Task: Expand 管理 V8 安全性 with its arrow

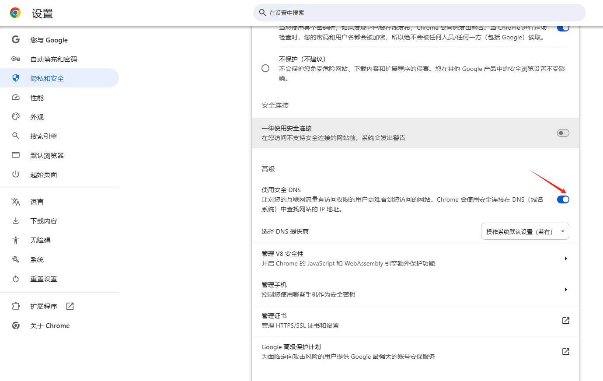Action: 566,259
